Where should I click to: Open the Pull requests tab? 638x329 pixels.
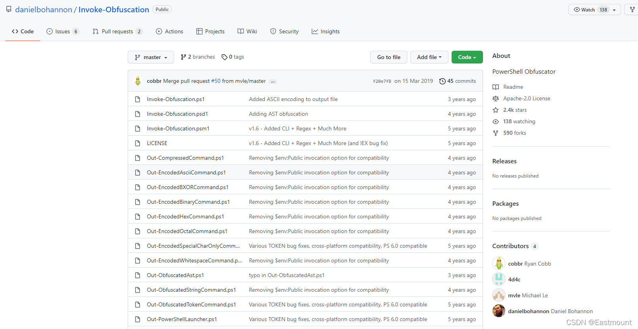click(117, 31)
